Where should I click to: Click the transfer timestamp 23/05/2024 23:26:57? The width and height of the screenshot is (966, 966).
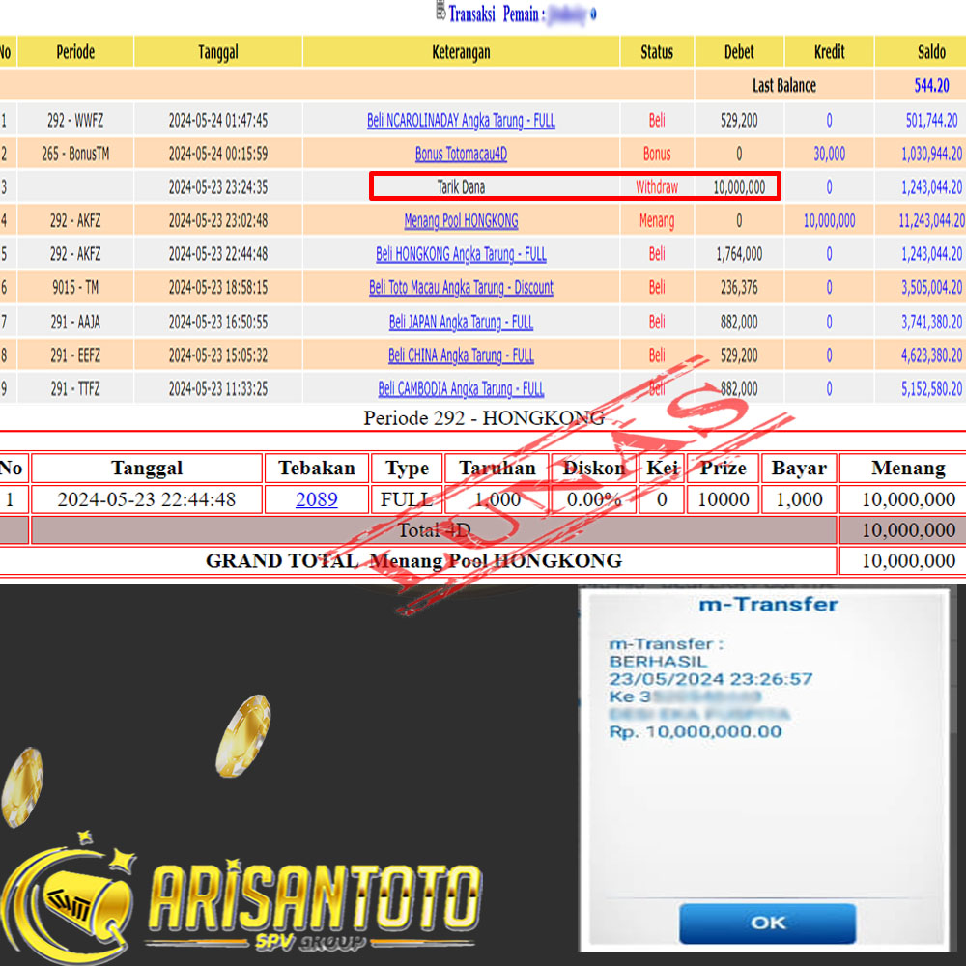click(x=710, y=679)
